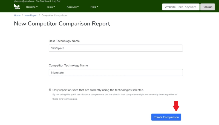
Task: Open the New Report breadcrumb link
Action: 31,16
